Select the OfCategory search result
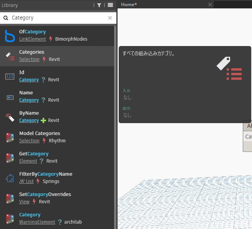Viewport: 252px width, 229px height. tap(57, 36)
